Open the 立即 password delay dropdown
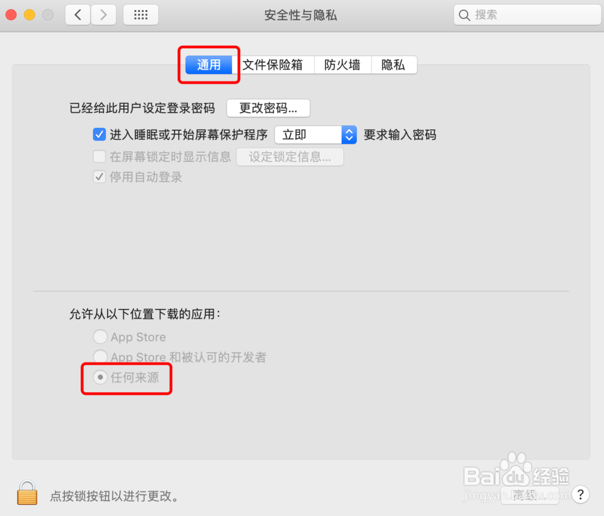The image size is (604, 516). pos(315,135)
